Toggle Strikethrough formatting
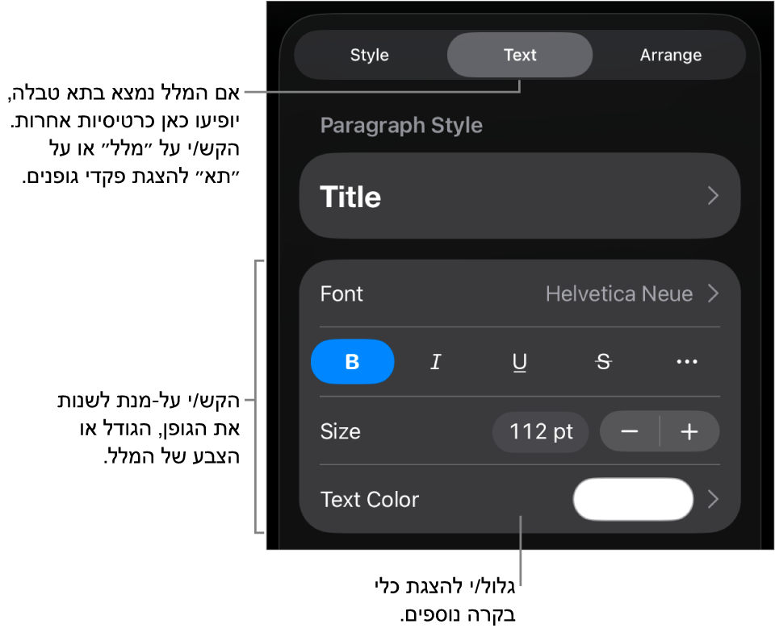 coord(603,361)
